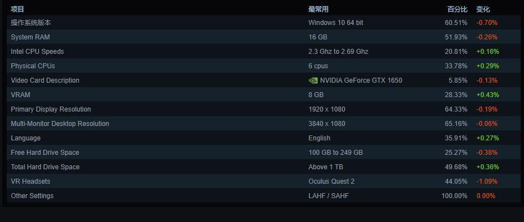Image resolution: width=524 pixels, height=222 pixels.
Task: Expand Video Card Description row
Action: tap(45, 80)
